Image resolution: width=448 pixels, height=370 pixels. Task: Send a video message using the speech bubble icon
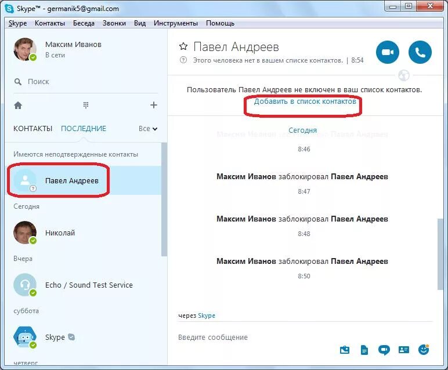(384, 350)
